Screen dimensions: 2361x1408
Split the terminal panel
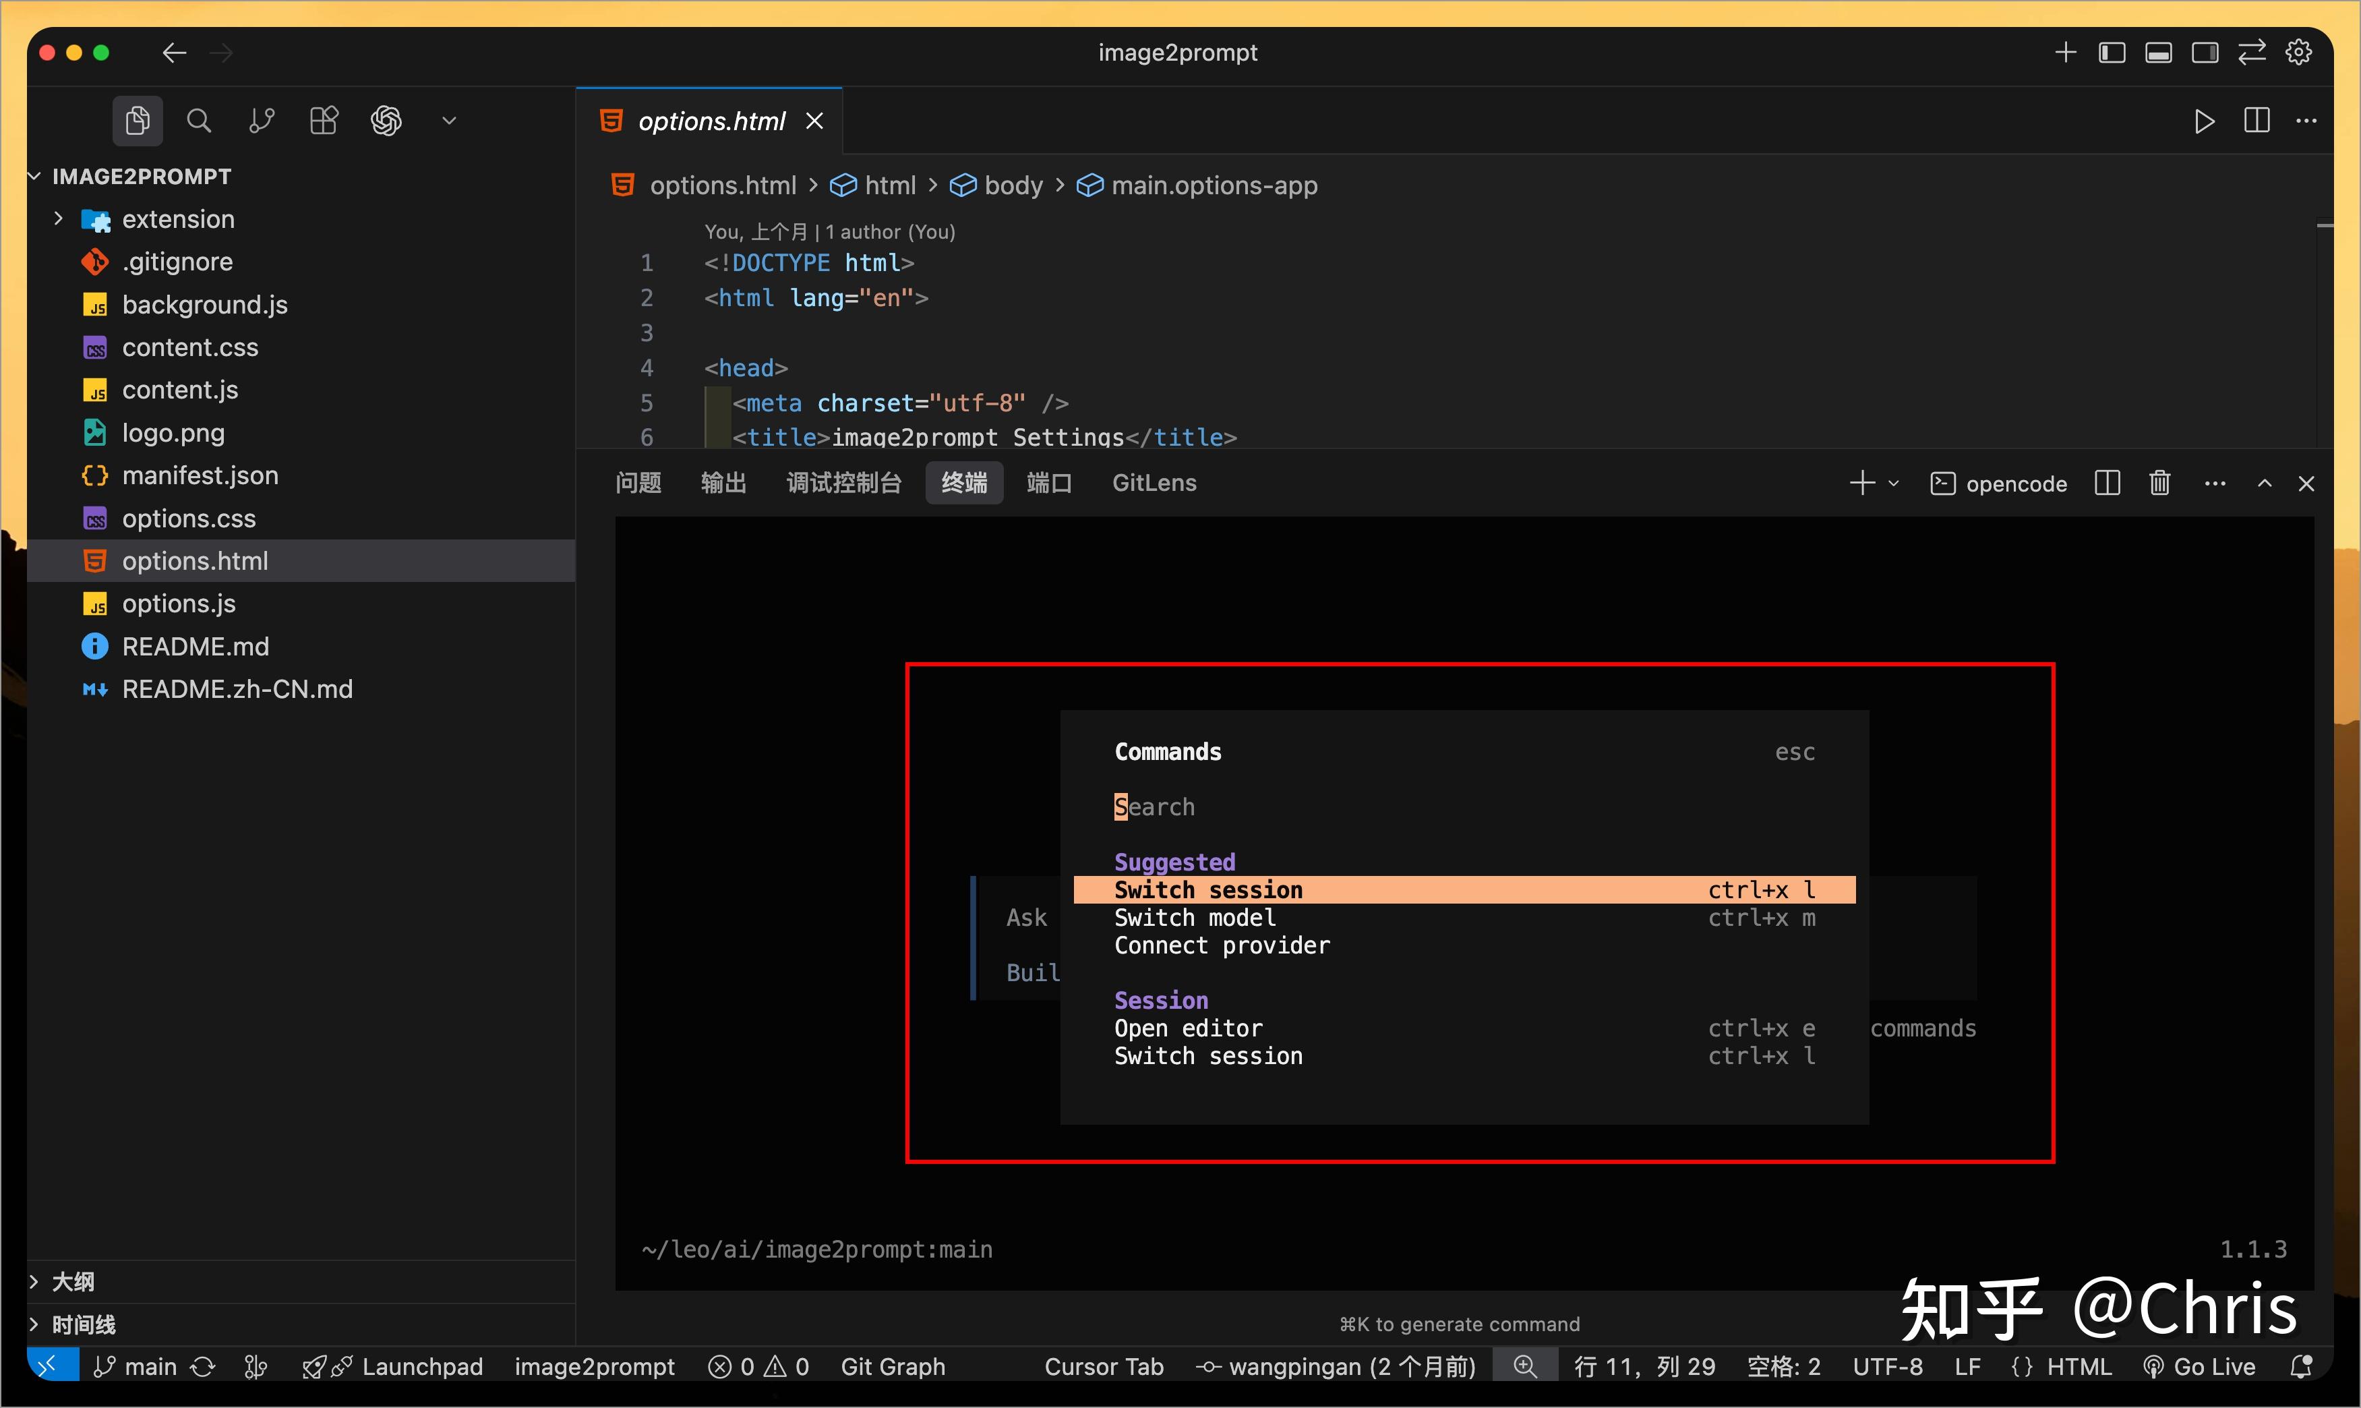pyautogui.click(x=2108, y=483)
